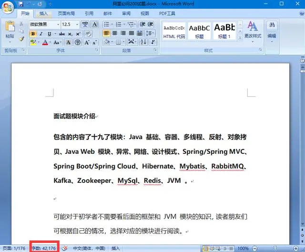Apply superscript formatting
305x252 pixels.
(78, 34)
